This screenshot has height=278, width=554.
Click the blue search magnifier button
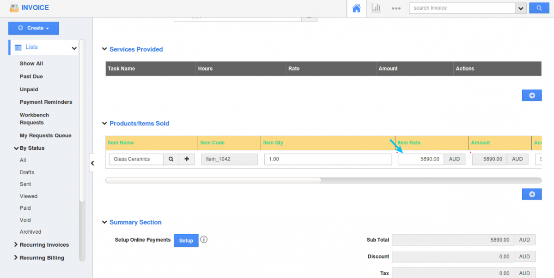(538, 8)
